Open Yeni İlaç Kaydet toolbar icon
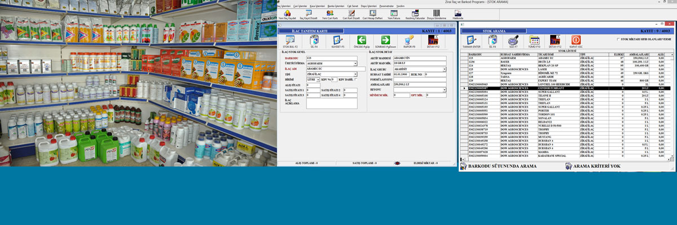The image size is (677, 225). tap(287, 13)
